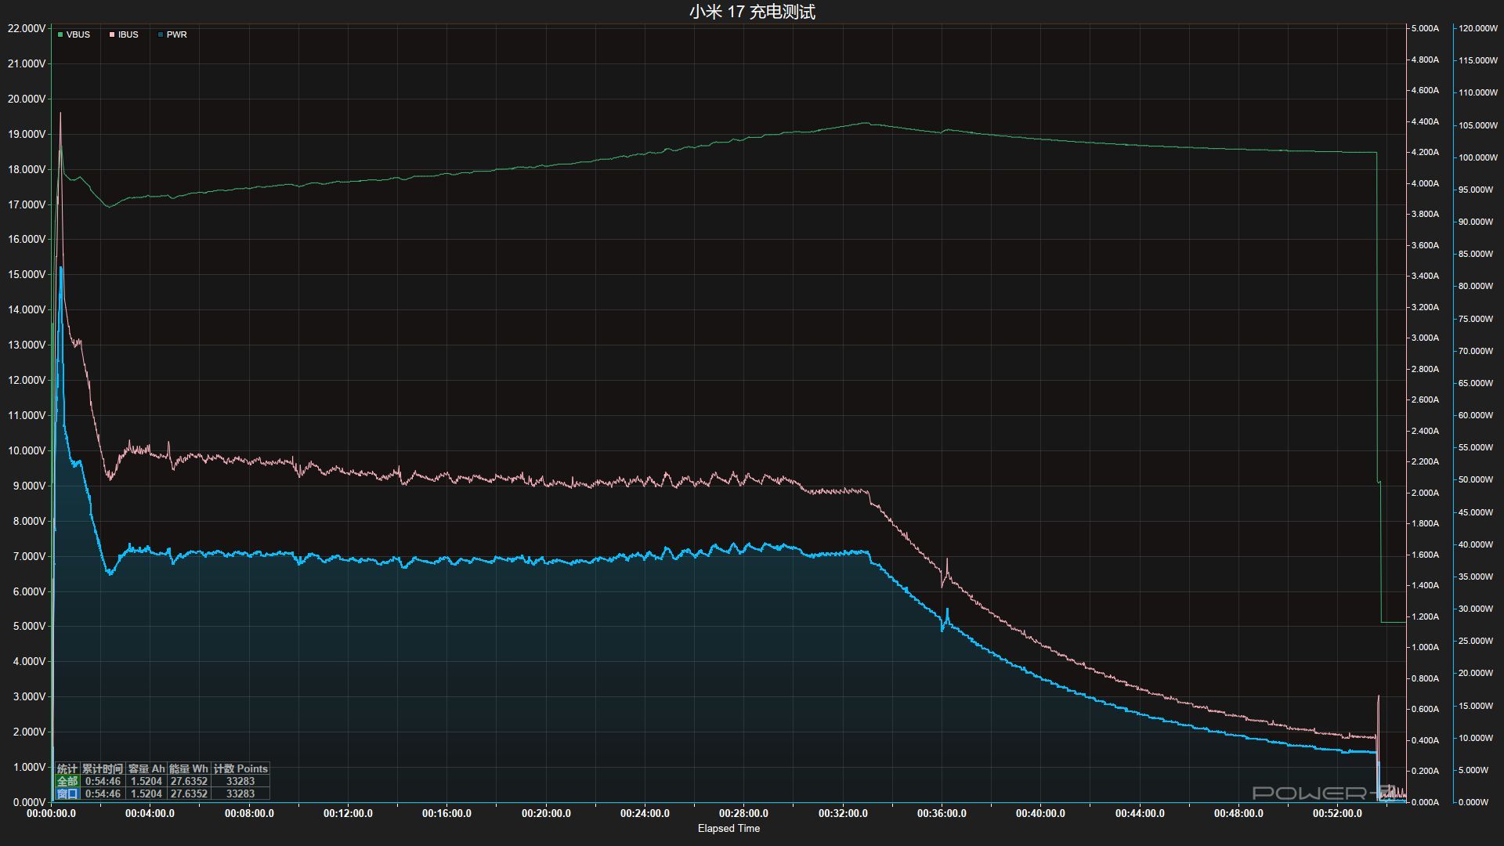Select the blue 窗口 row label in stats table

(67, 794)
